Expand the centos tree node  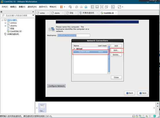pos(5,23)
